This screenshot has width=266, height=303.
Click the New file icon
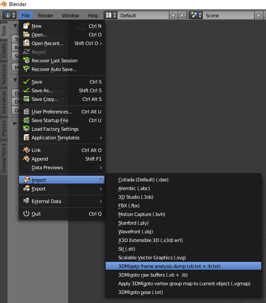26,26
